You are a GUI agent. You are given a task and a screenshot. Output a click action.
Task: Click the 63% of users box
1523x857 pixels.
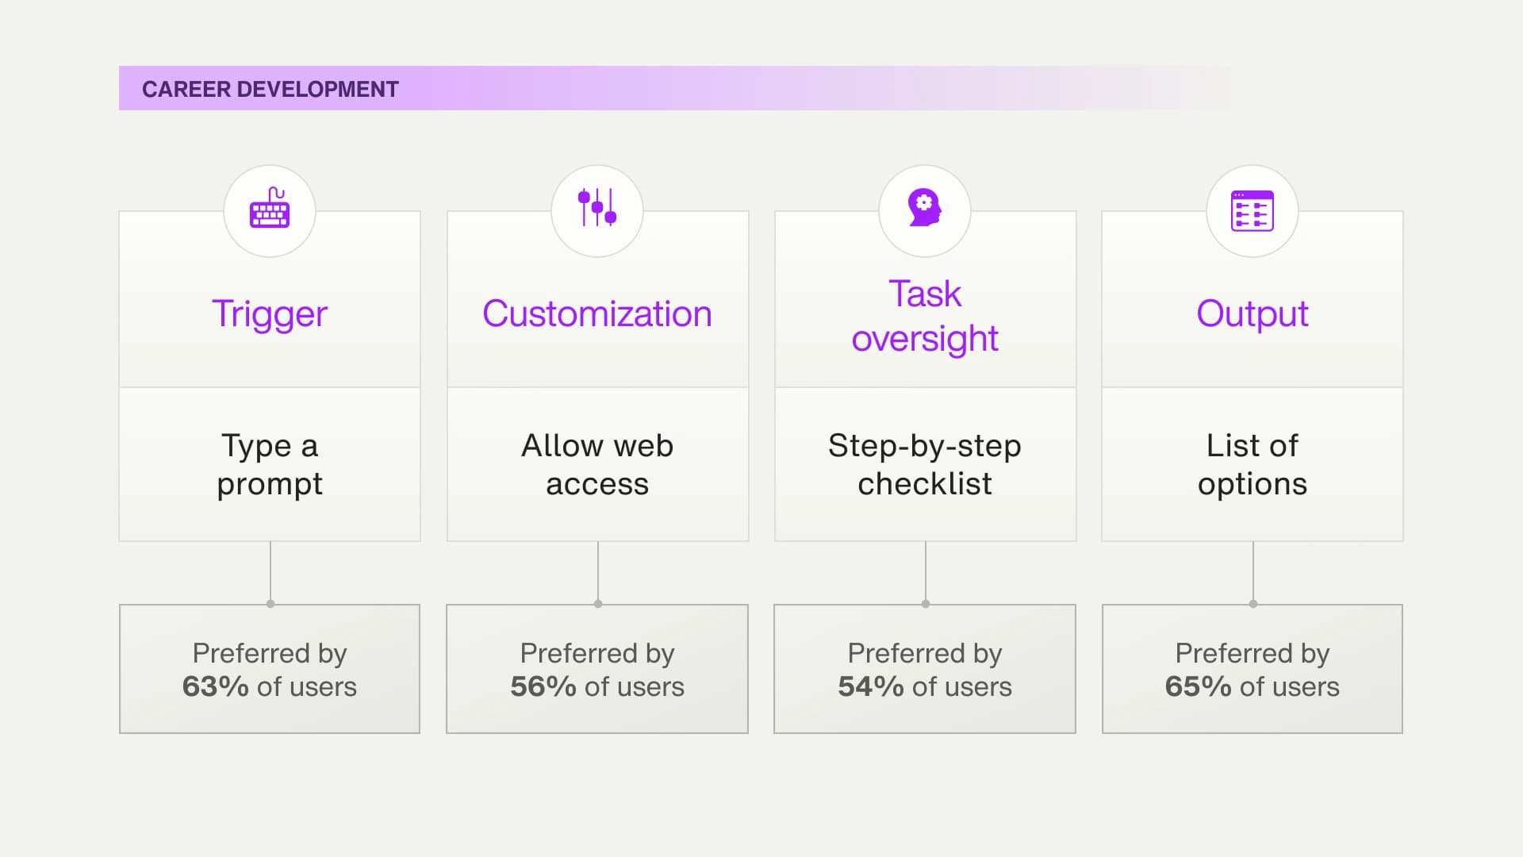click(270, 669)
